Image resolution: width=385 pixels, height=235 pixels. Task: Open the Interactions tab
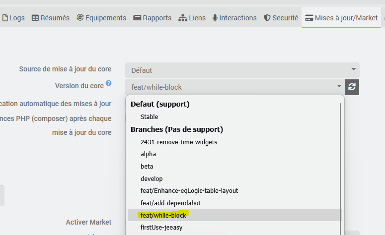tap(234, 18)
